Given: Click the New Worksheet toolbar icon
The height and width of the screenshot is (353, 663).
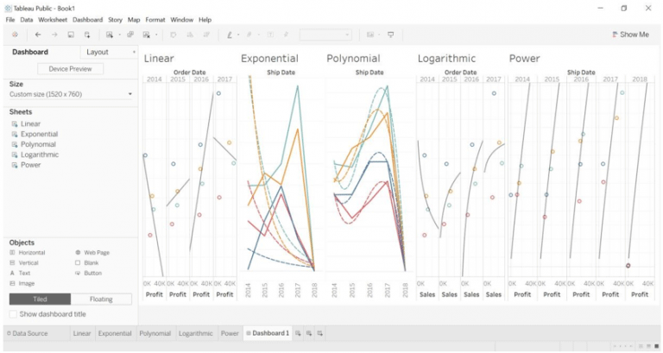Looking at the screenshot, I should [x=110, y=35].
